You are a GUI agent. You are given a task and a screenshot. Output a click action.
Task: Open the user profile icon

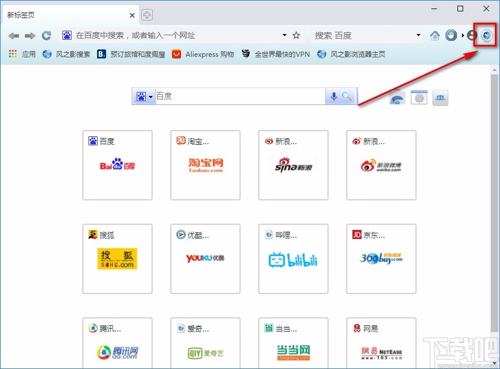click(x=471, y=35)
